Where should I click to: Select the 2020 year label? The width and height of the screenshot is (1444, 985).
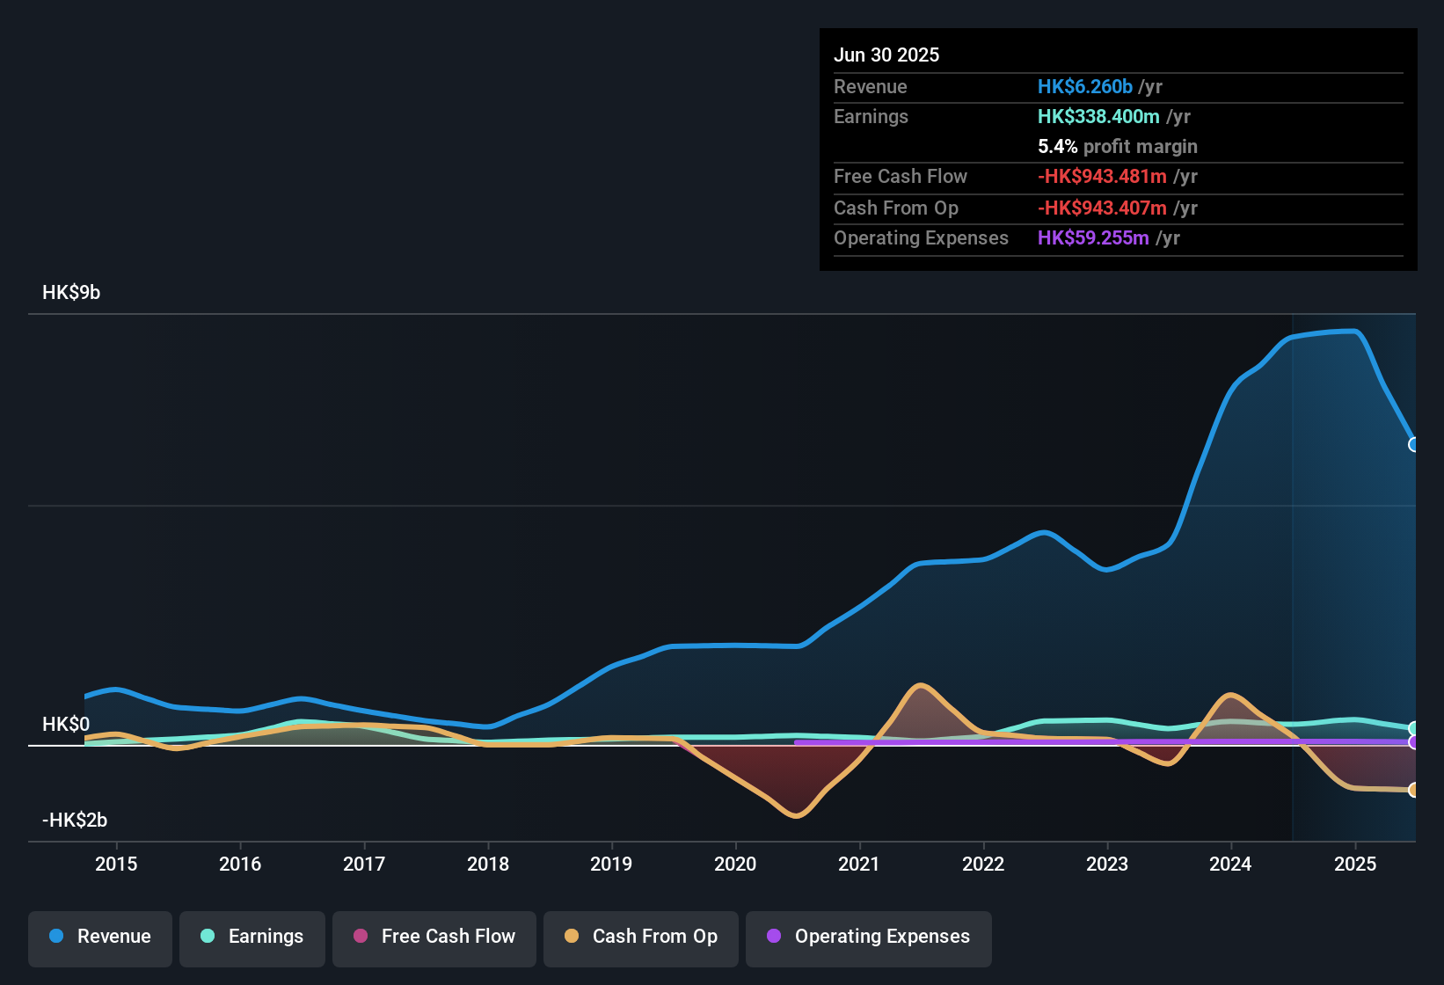[736, 865]
